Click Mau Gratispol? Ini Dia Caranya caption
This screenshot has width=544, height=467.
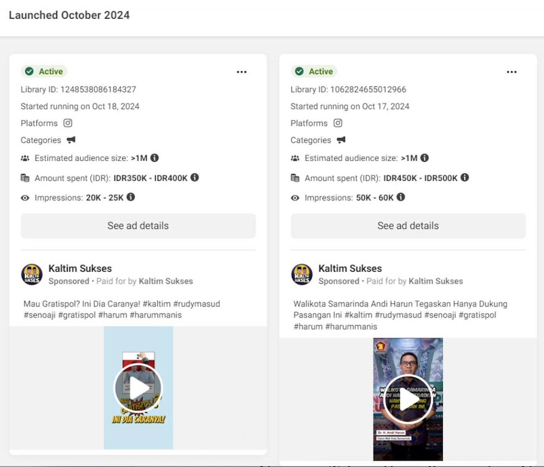(122, 309)
